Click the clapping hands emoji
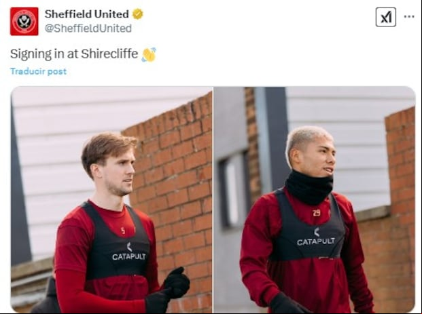This screenshot has width=422, height=314. (149, 54)
